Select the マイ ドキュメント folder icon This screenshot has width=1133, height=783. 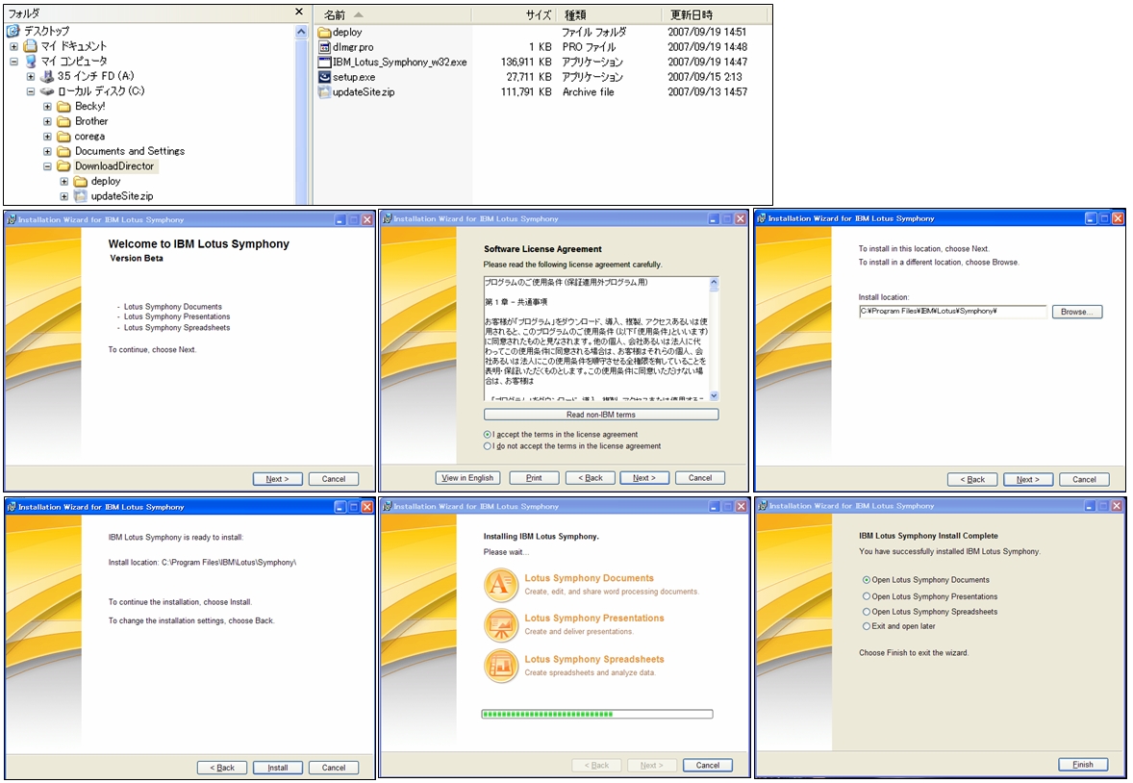click(31, 46)
